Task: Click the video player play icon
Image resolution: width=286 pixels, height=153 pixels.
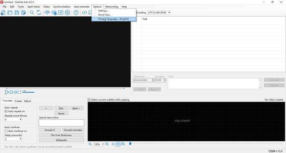Action: [x=7, y=92]
